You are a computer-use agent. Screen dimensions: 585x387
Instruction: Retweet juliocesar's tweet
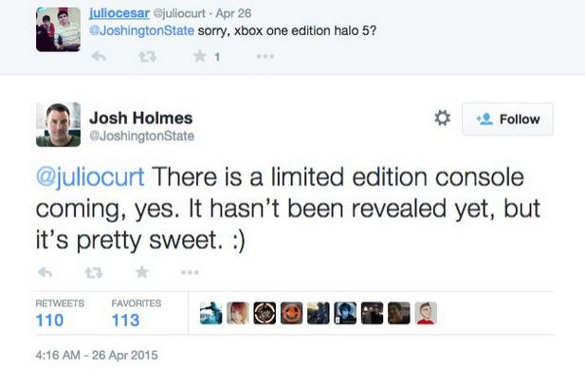coord(149,57)
